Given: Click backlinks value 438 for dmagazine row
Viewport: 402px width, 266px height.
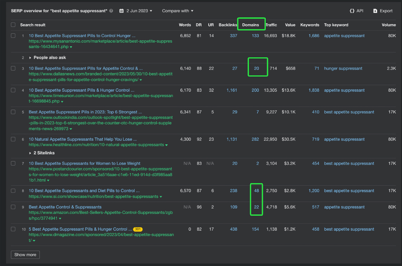Looking at the screenshot, I should pos(233,229).
